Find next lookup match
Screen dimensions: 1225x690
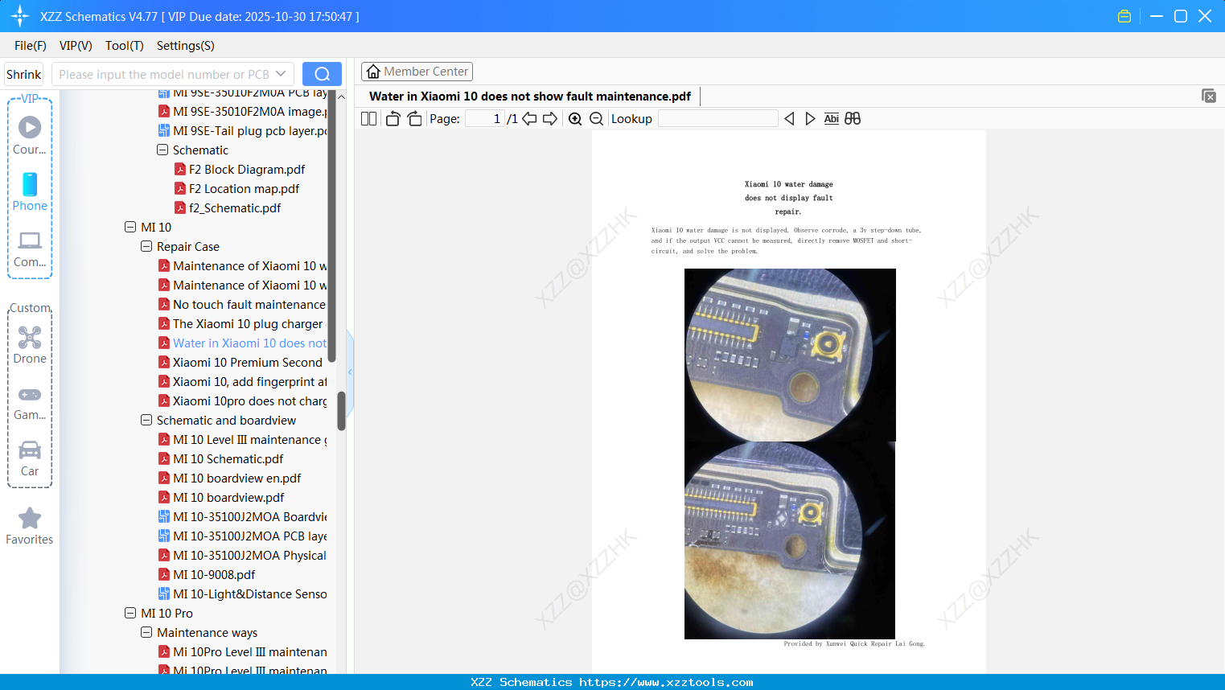pyautogui.click(x=810, y=118)
